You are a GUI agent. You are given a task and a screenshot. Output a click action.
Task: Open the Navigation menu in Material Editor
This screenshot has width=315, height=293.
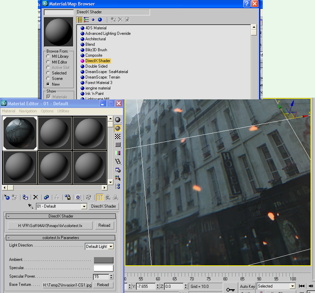click(28, 111)
